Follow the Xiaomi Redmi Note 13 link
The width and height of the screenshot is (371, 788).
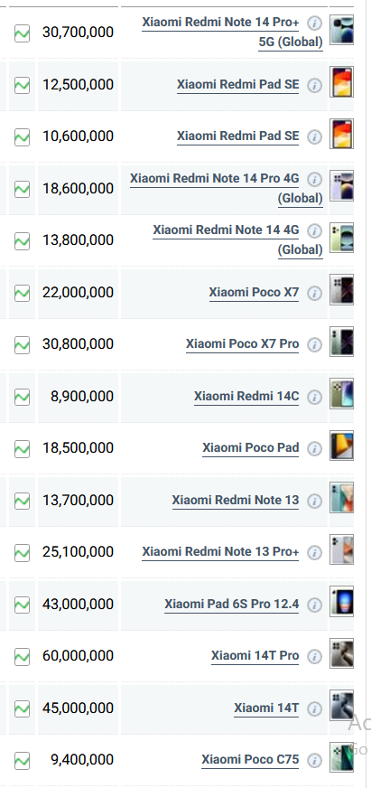pos(236,500)
